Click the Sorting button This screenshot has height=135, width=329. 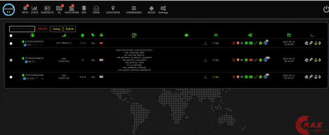click(56, 29)
